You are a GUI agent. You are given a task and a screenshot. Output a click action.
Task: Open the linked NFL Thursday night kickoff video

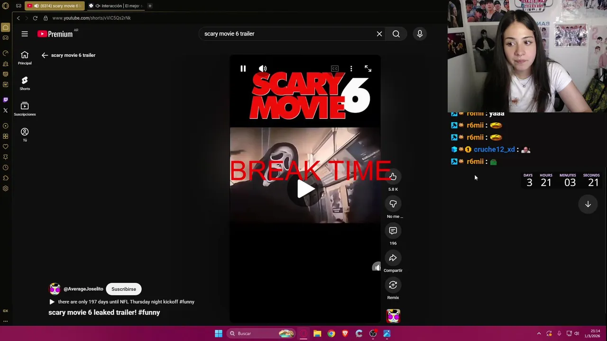pyautogui.click(x=122, y=302)
